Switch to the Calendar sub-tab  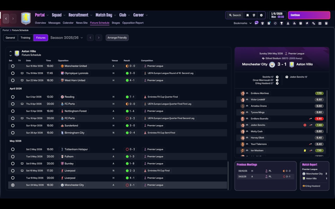[x=68, y=23]
